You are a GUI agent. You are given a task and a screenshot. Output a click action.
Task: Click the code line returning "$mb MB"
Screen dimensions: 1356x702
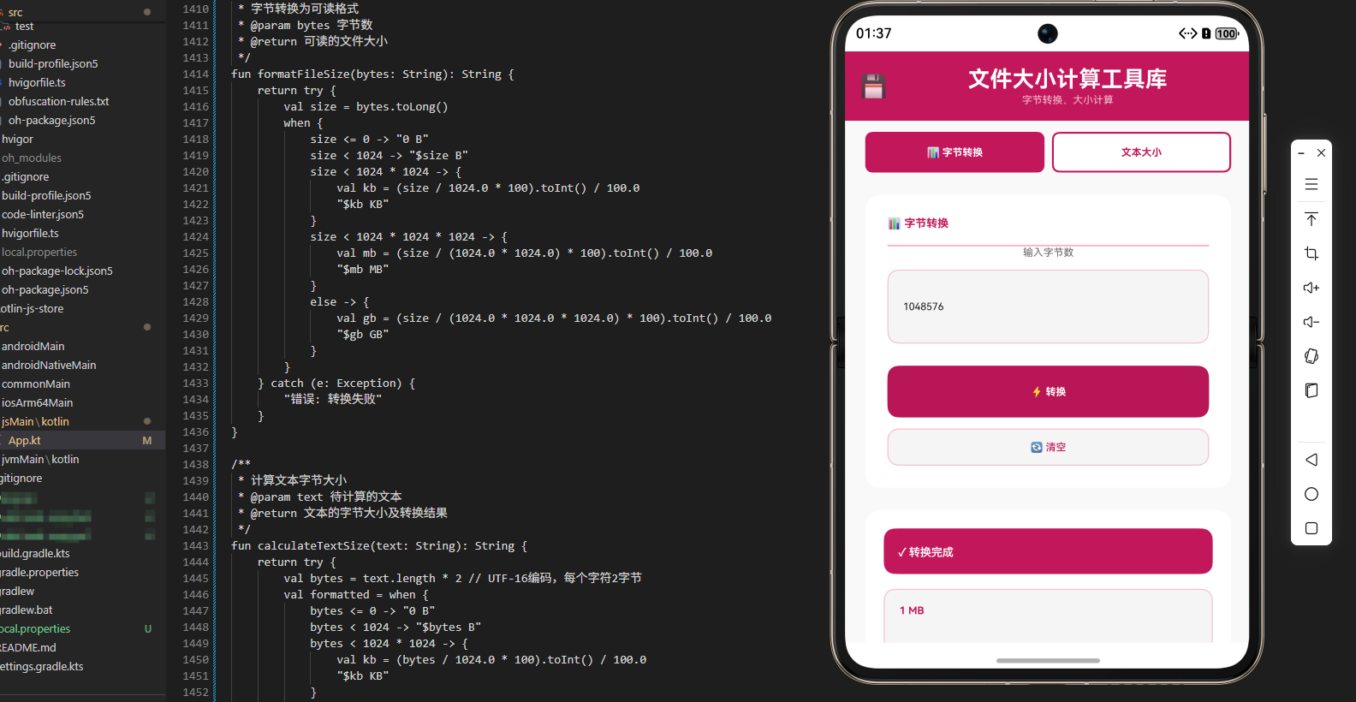tap(363, 270)
